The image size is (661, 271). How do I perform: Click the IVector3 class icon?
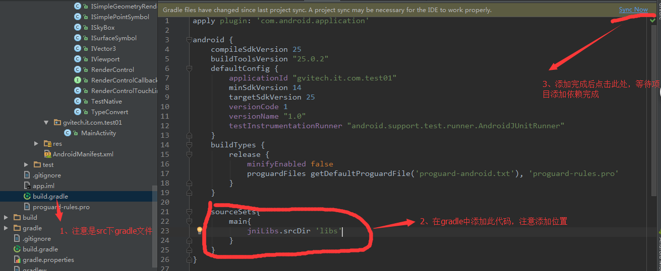tap(78, 48)
